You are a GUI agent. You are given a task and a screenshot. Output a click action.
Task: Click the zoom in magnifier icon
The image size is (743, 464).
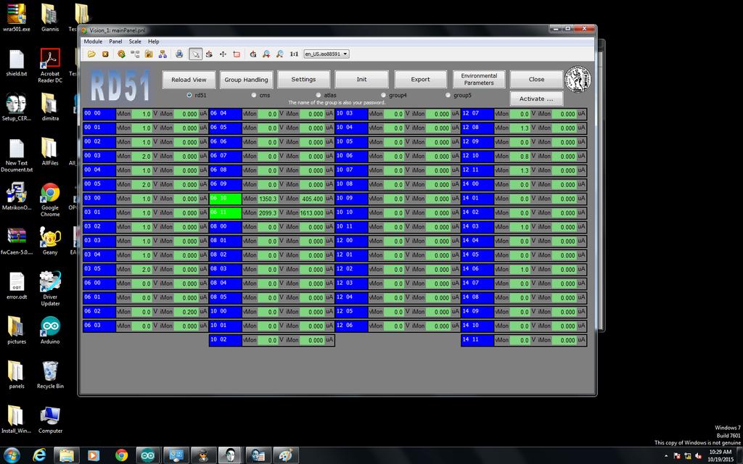click(x=266, y=54)
